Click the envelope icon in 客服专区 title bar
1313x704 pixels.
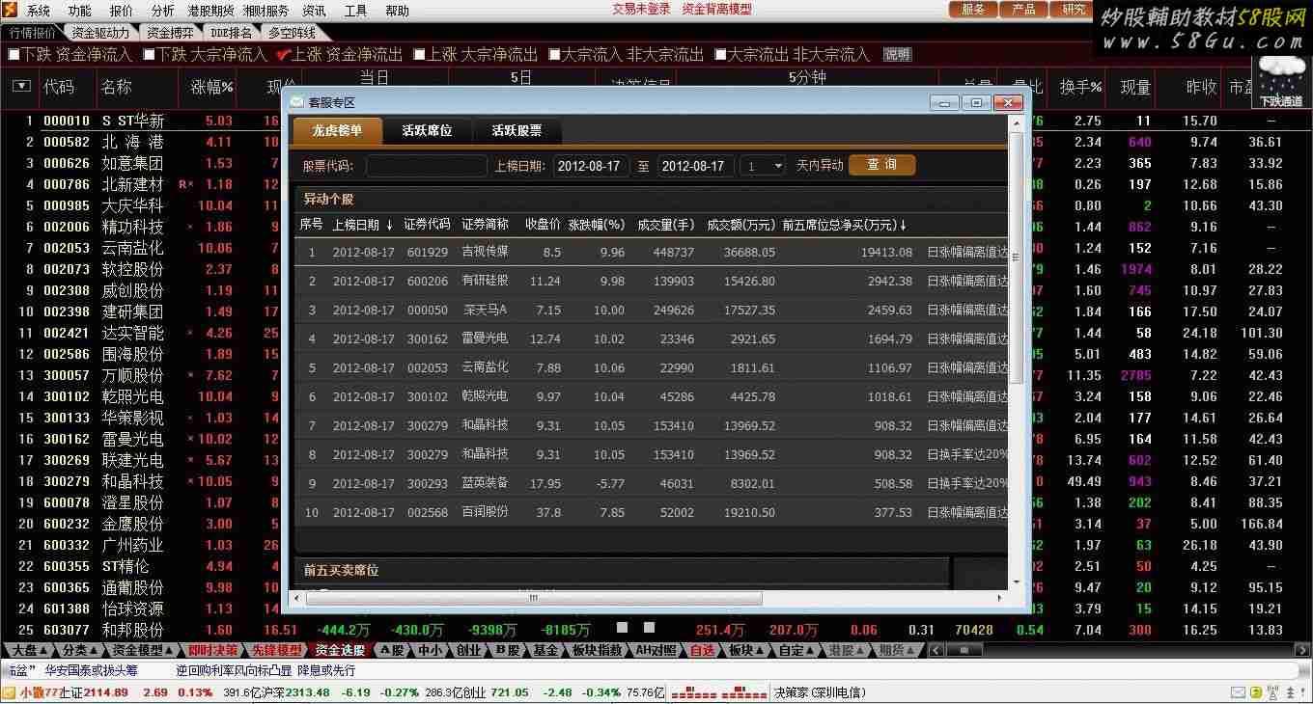297,102
